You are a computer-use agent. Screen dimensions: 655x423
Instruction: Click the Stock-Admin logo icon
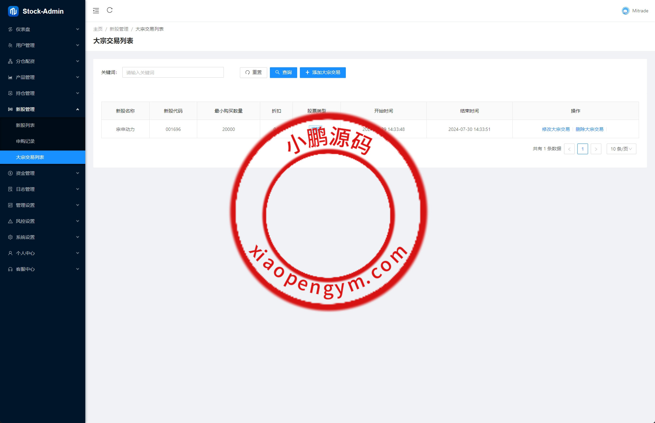tap(13, 11)
